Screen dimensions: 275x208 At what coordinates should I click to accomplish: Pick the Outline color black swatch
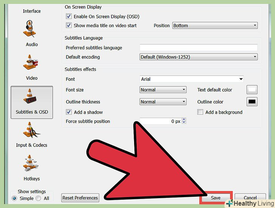252,102
